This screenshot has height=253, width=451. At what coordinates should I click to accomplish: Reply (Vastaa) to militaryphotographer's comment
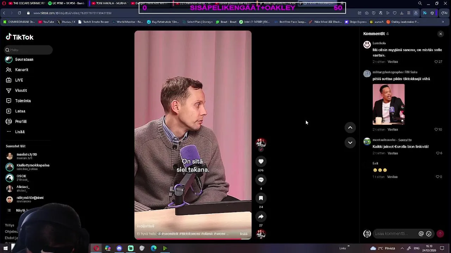393,130
